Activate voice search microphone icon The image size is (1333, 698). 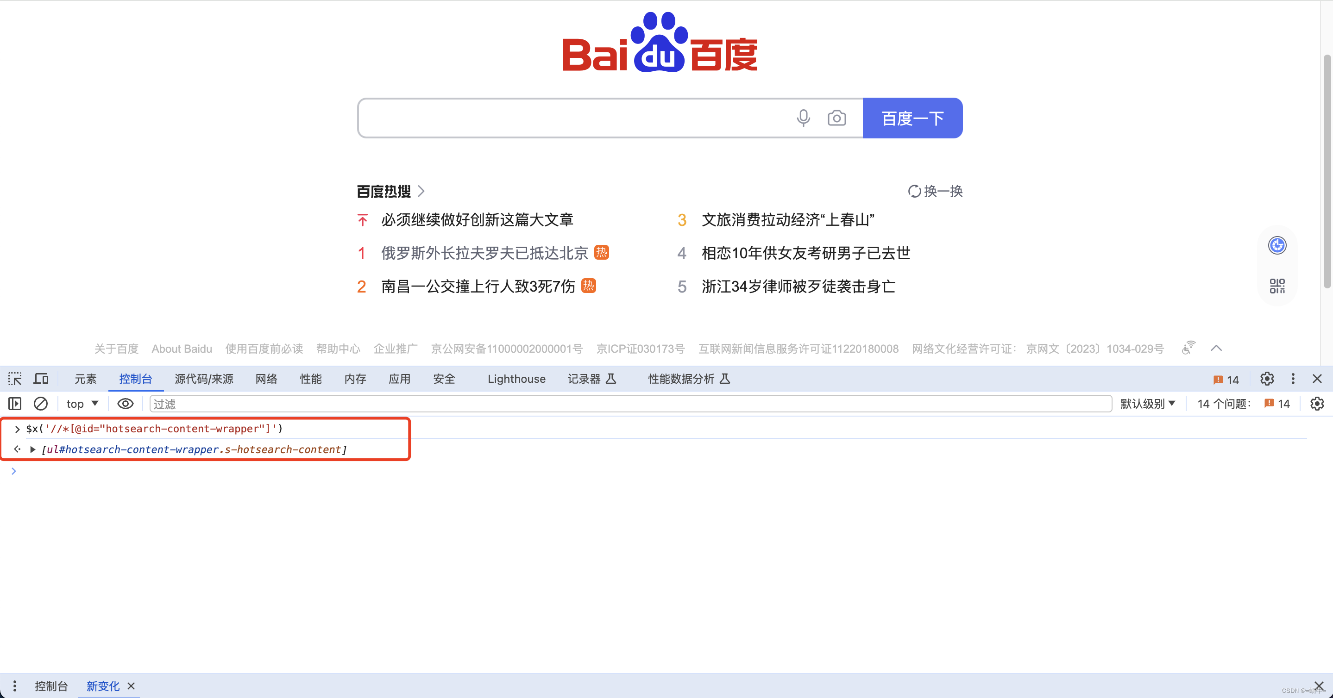click(803, 118)
